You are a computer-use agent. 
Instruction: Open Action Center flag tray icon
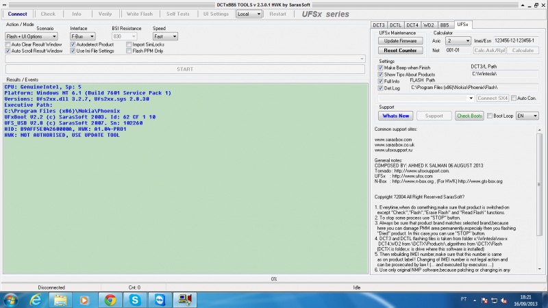(484, 300)
